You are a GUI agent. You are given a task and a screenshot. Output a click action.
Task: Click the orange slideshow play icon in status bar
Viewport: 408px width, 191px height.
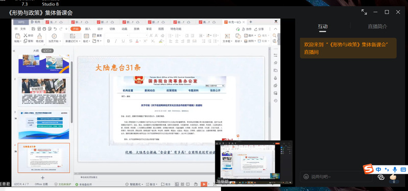click(204, 184)
